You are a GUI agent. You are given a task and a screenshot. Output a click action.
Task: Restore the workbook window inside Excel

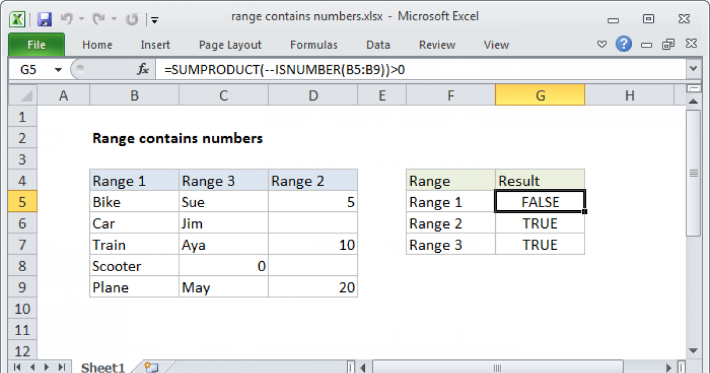pos(669,44)
